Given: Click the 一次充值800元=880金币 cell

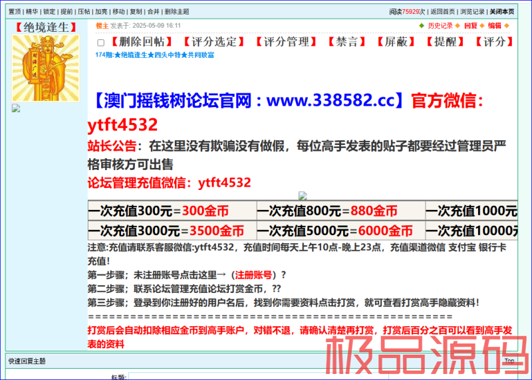Looking at the screenshot, I should pos(340,211).
